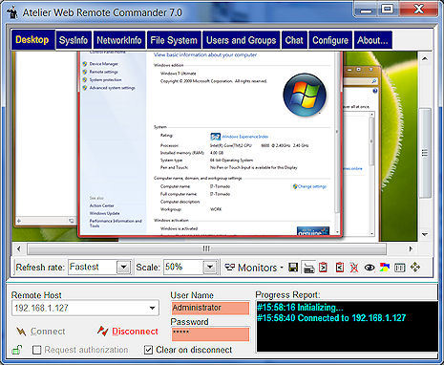
Task: Open the File System tab
Action: [x=174, y=40]
